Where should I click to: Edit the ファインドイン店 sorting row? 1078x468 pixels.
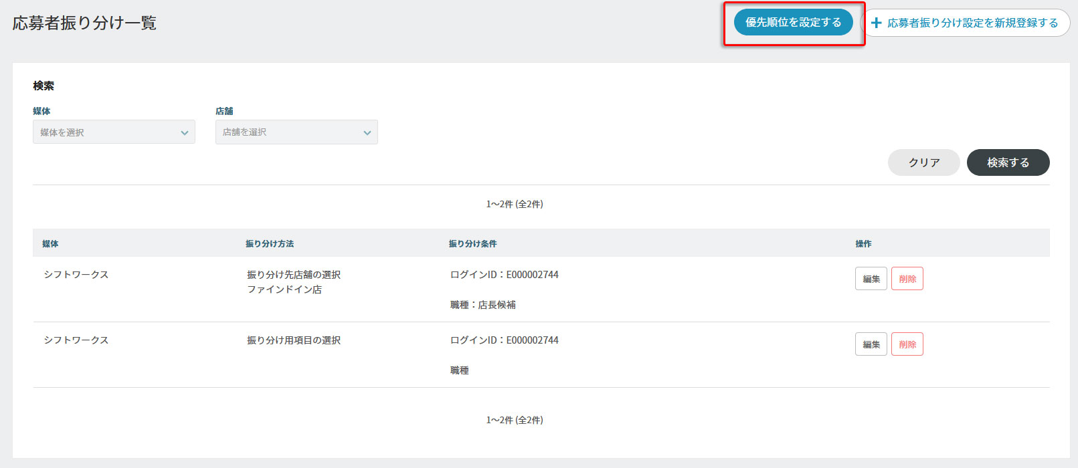click(x=871, y=279)
